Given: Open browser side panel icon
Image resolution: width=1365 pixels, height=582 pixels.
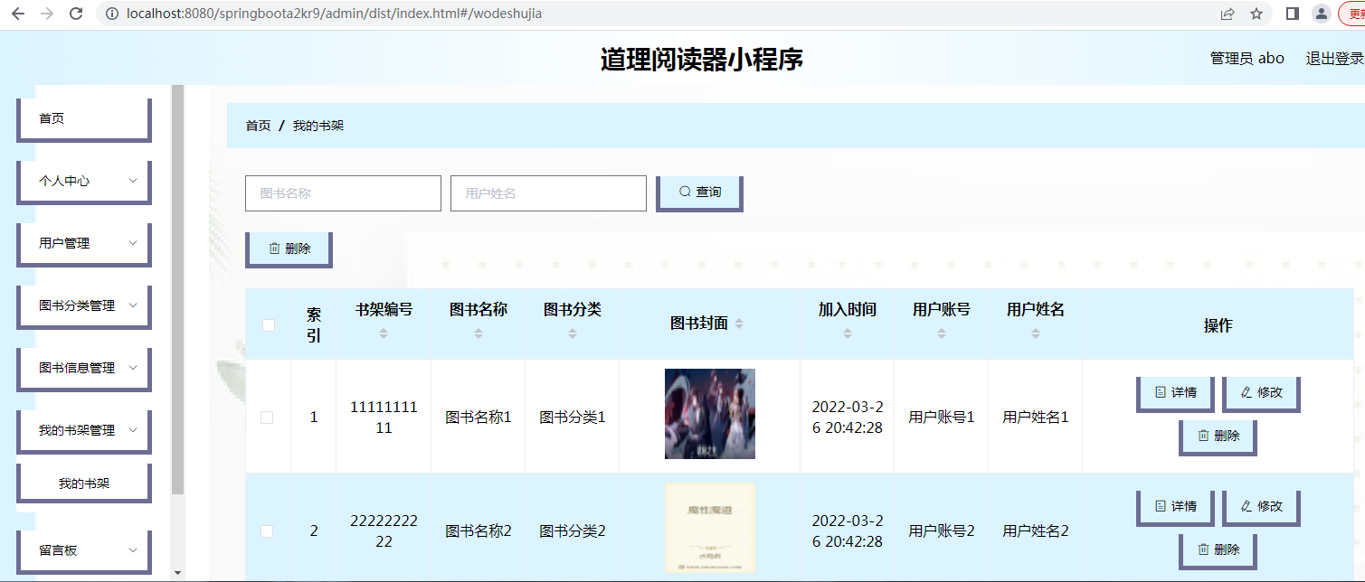Looking at the screenshot, I should (1293, 14).
